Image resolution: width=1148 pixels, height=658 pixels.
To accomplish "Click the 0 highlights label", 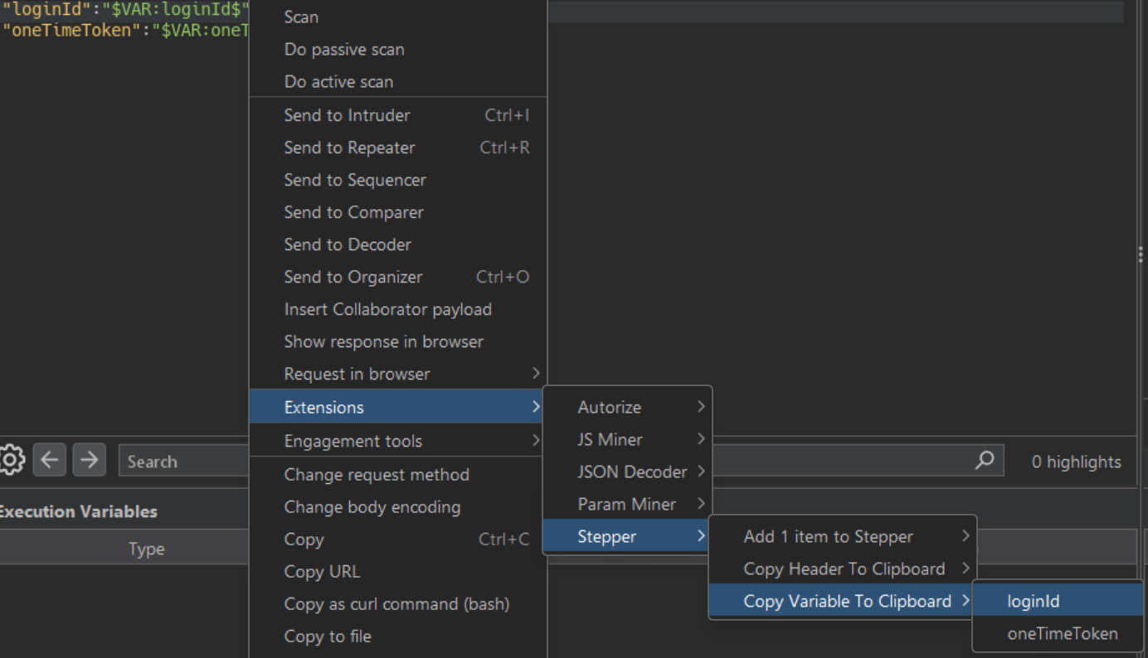I will point(1076,462).
